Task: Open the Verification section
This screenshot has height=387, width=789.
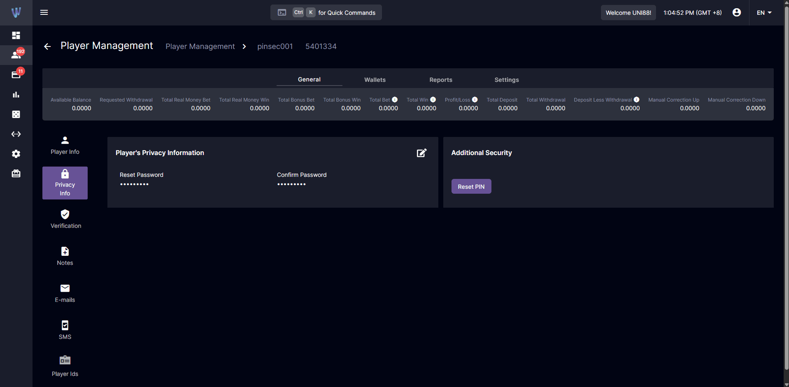Action: pyautogui.click(x=65, y=220)
